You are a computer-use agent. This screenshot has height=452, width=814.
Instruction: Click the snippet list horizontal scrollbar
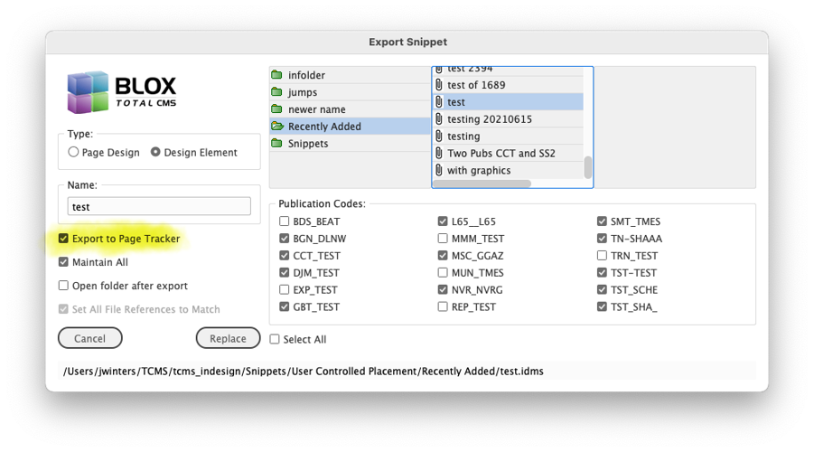point(482,184)
